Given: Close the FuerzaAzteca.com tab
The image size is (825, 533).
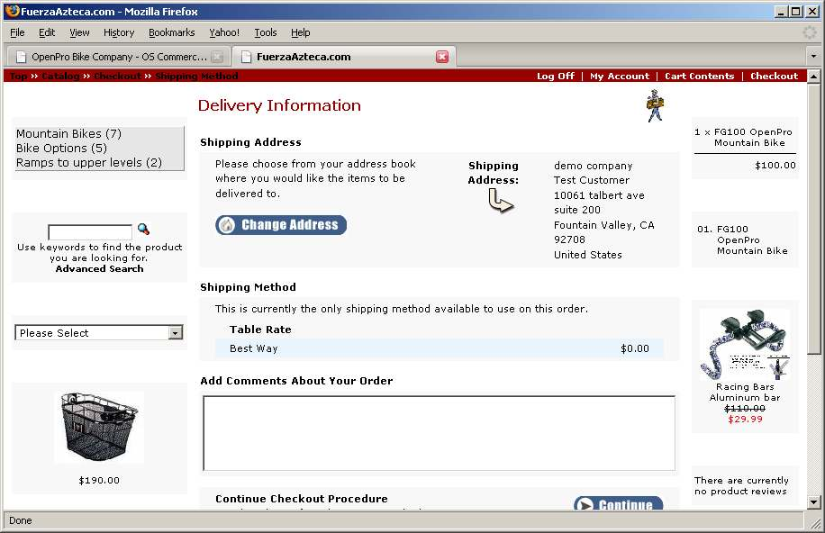Looking at the screenshot, I should tap(442, 57).
